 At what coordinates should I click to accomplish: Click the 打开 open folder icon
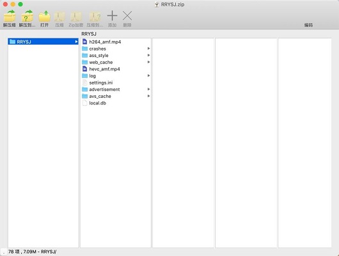point(44,16)
